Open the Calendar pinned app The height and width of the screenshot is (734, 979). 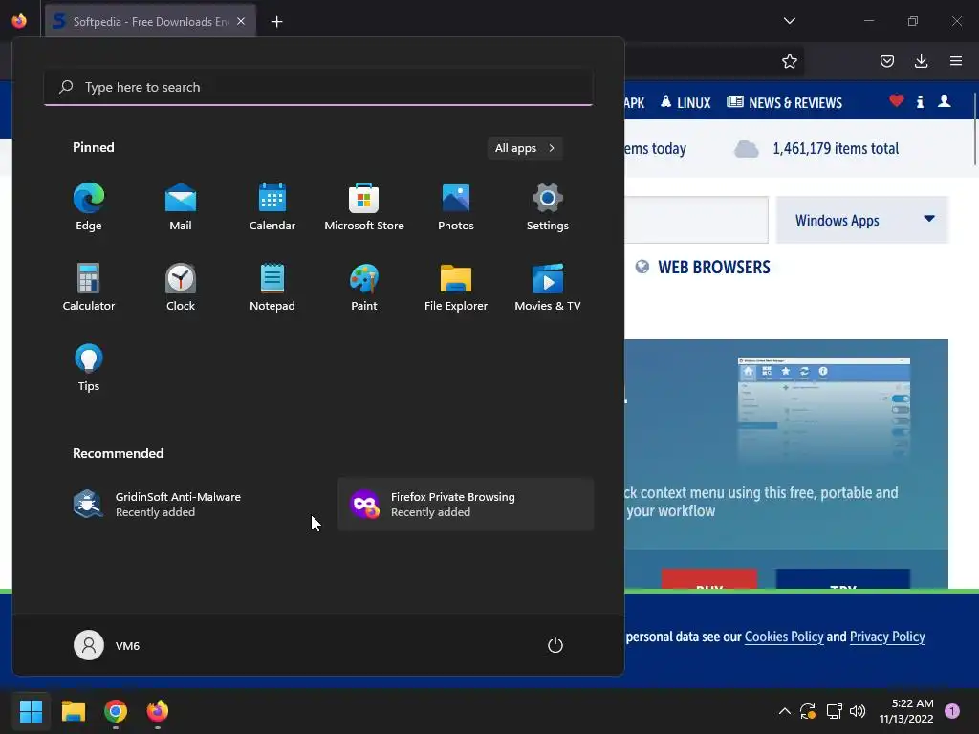coord(272,206)
